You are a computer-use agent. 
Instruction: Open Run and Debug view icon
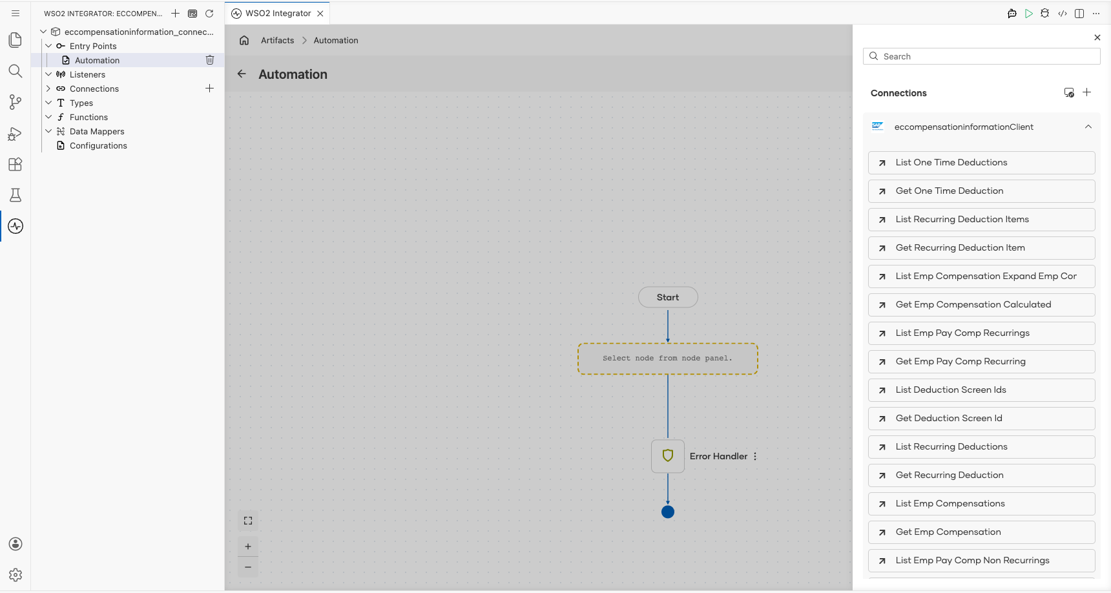(16, 133)
